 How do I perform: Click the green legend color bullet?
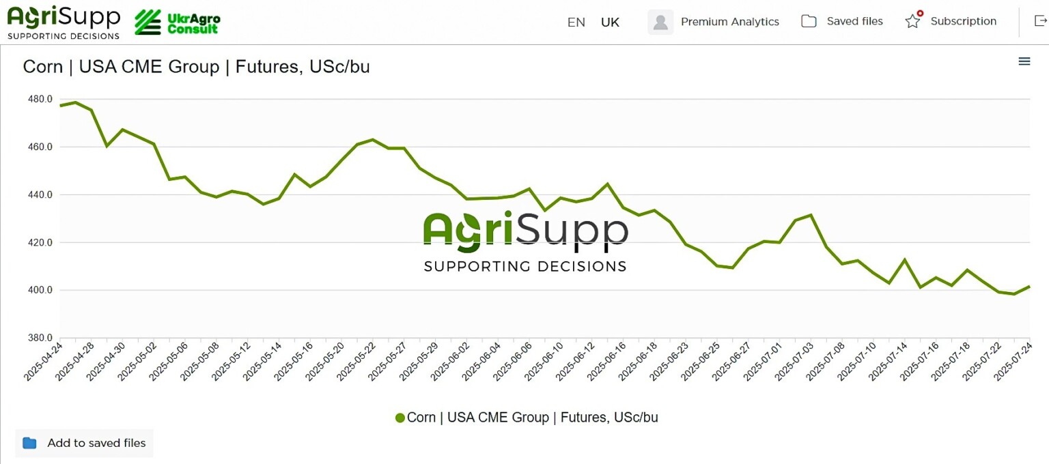pyautogui.click(x=400, y=417)
